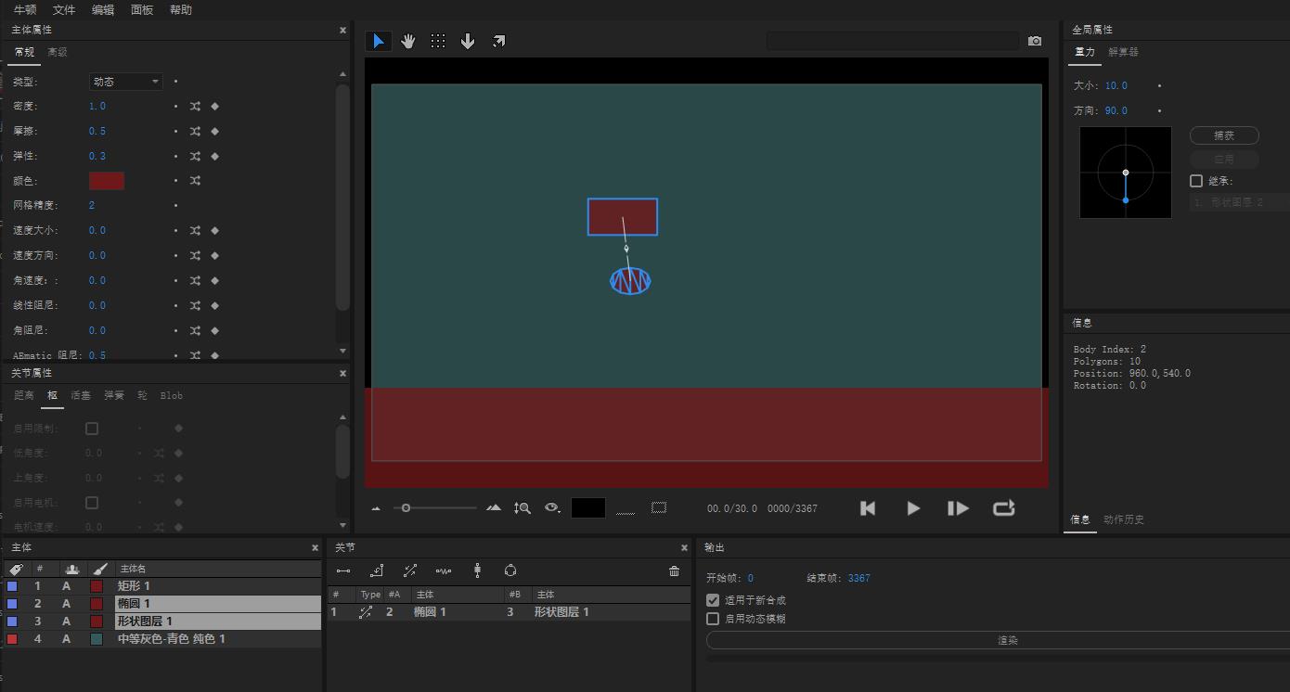The height and width of the screenshot is (692, 1290).
Task: Toggle 启用电机 checkbox
Action: [92, 503]
